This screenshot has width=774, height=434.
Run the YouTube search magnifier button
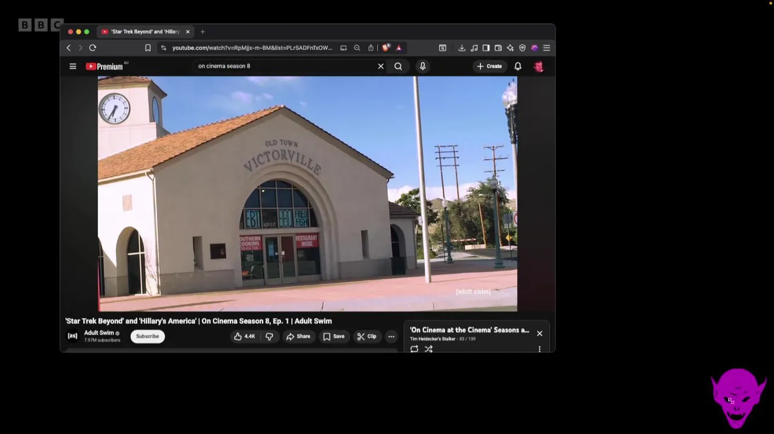tap(398, 66)
